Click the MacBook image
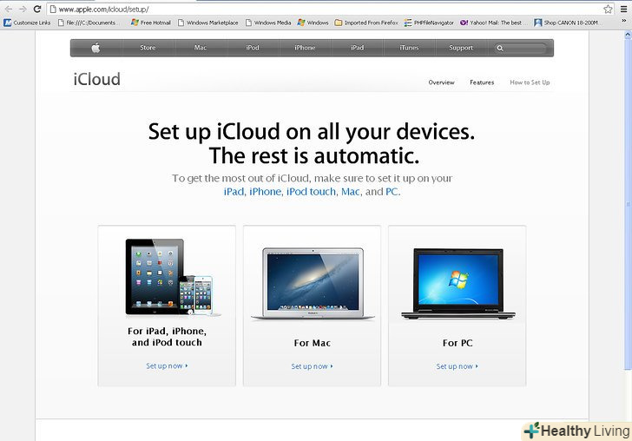Screen dimensions: 632x441 pyautogui.click(x=313, y=284)
